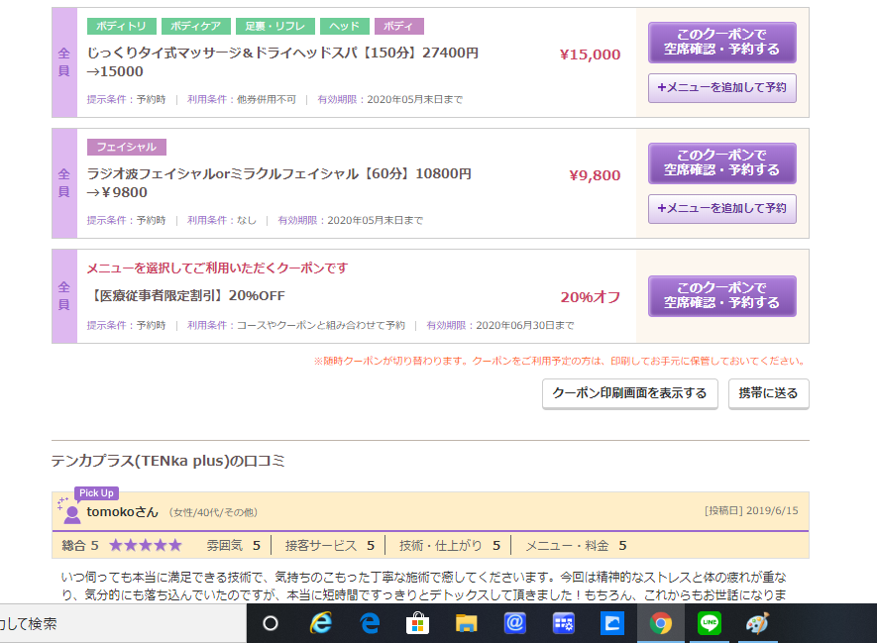Click the blue @ mail app icon
The image size is (877, 643).
click(x=515, y=623)
